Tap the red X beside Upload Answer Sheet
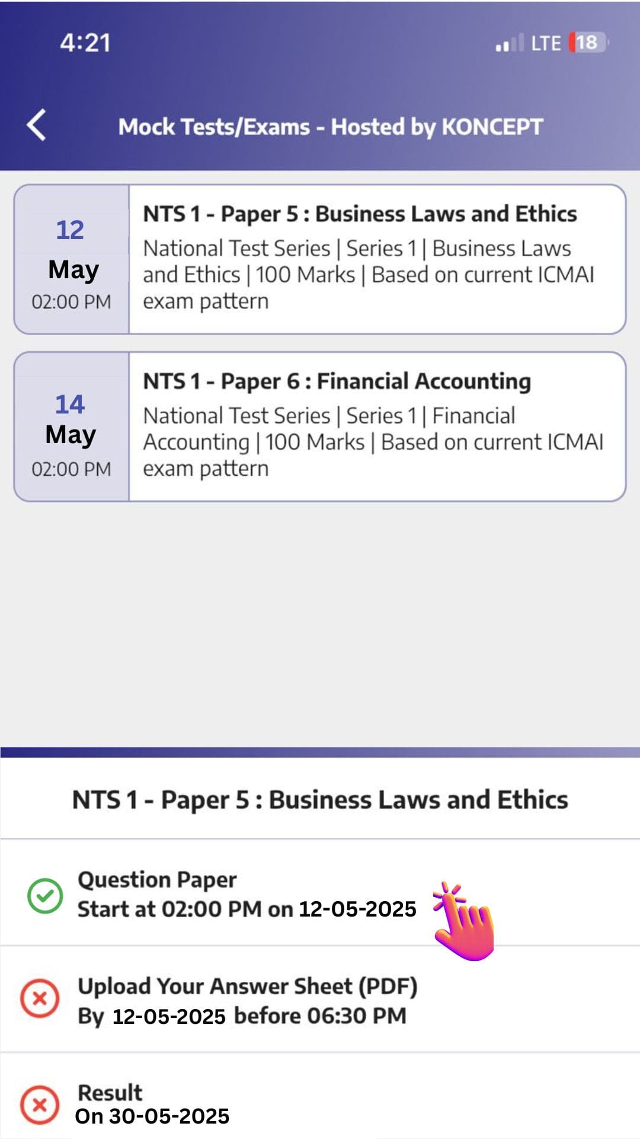 (40, 1000)
